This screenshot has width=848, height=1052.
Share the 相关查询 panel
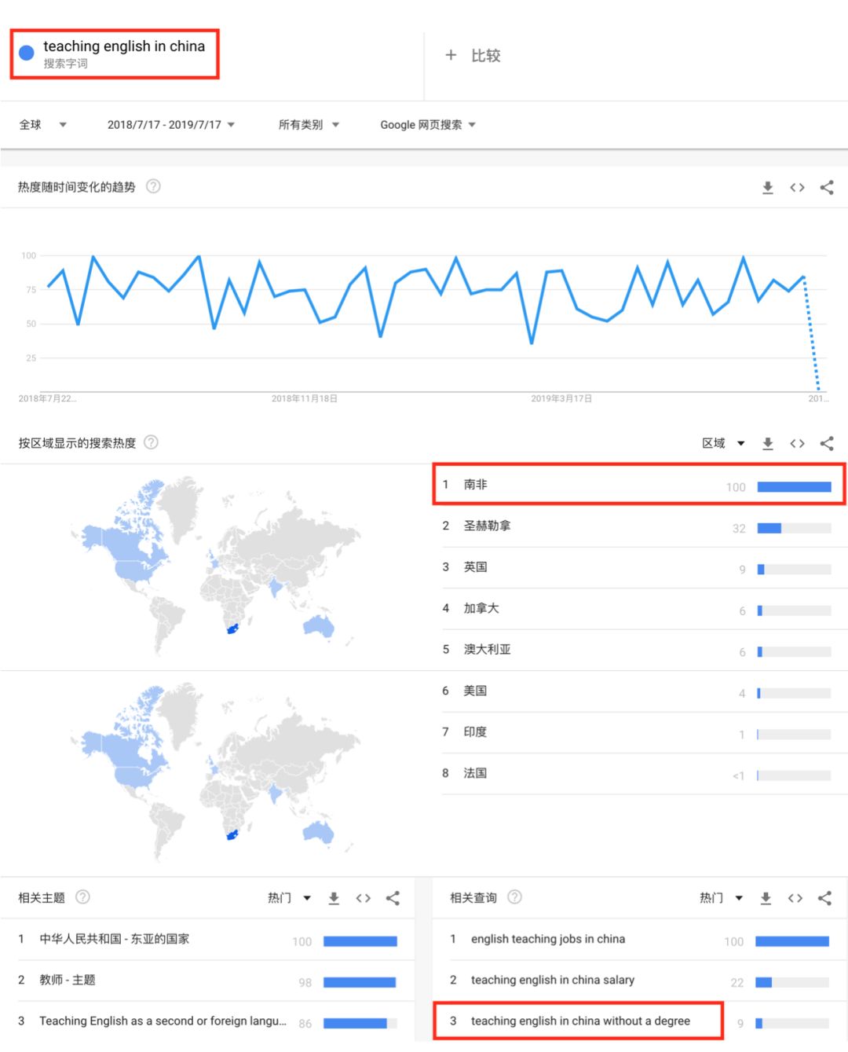pyautogui.click(x=824, y=898)
